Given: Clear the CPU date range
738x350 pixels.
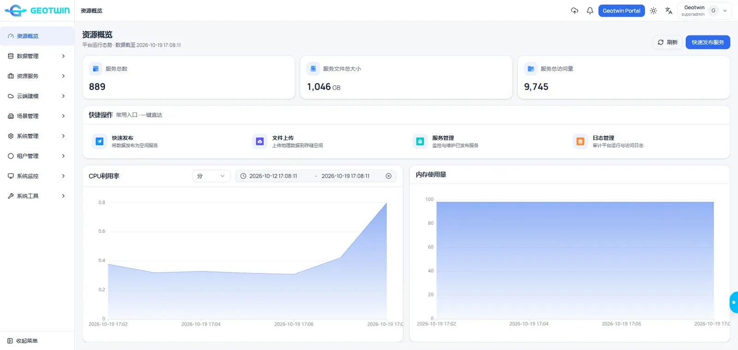Looking at the screenshot, I should point(388,176).
